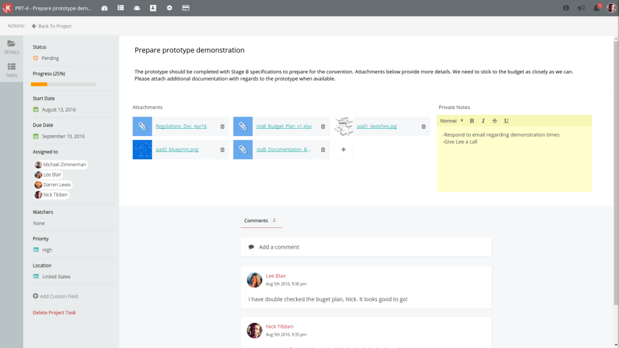
Task: Click paperclip icon of staB_Documentation
Action: pos(243,150)
